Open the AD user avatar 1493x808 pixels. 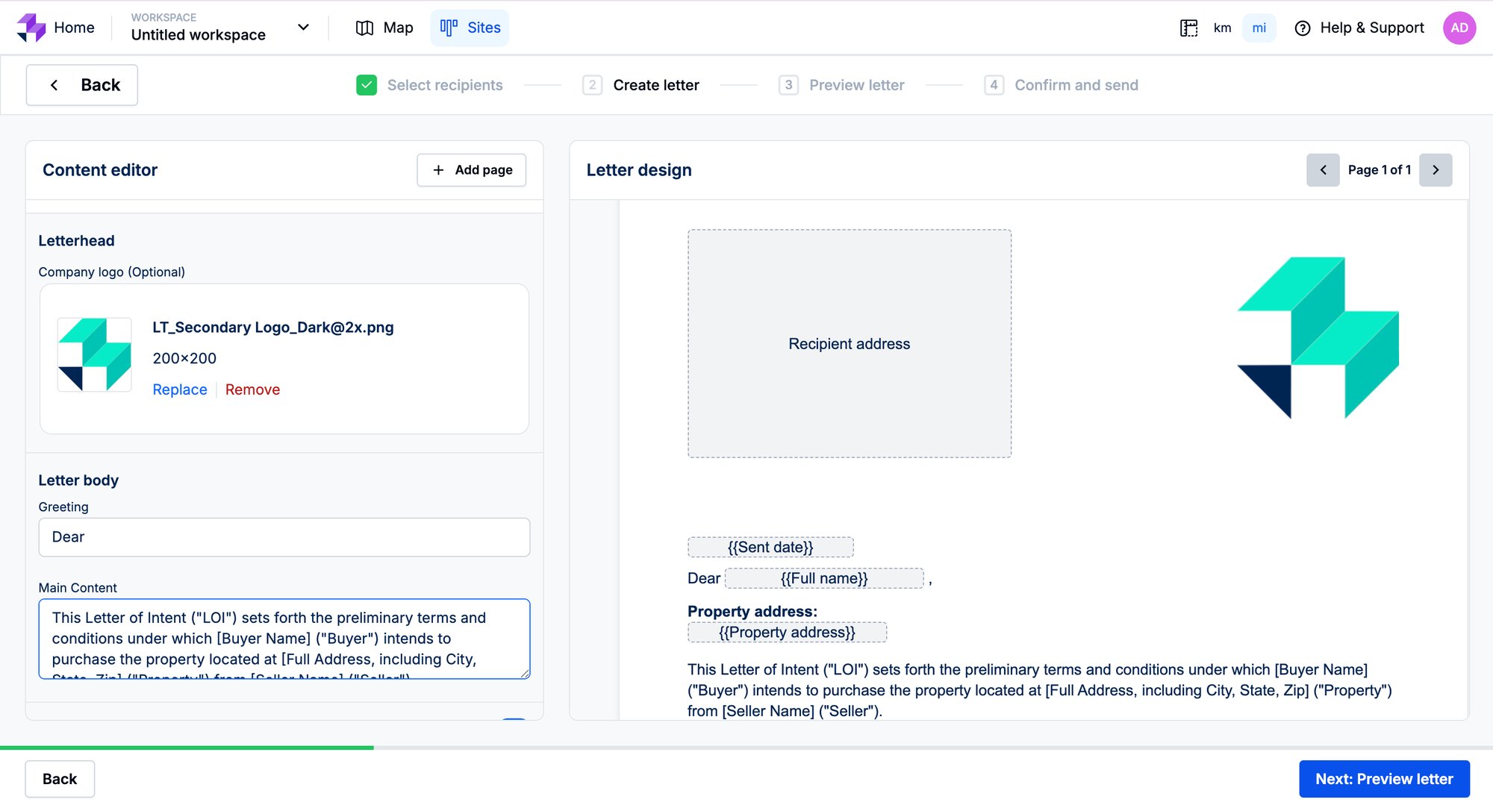pyautogui.click(x=1459, y=28)
